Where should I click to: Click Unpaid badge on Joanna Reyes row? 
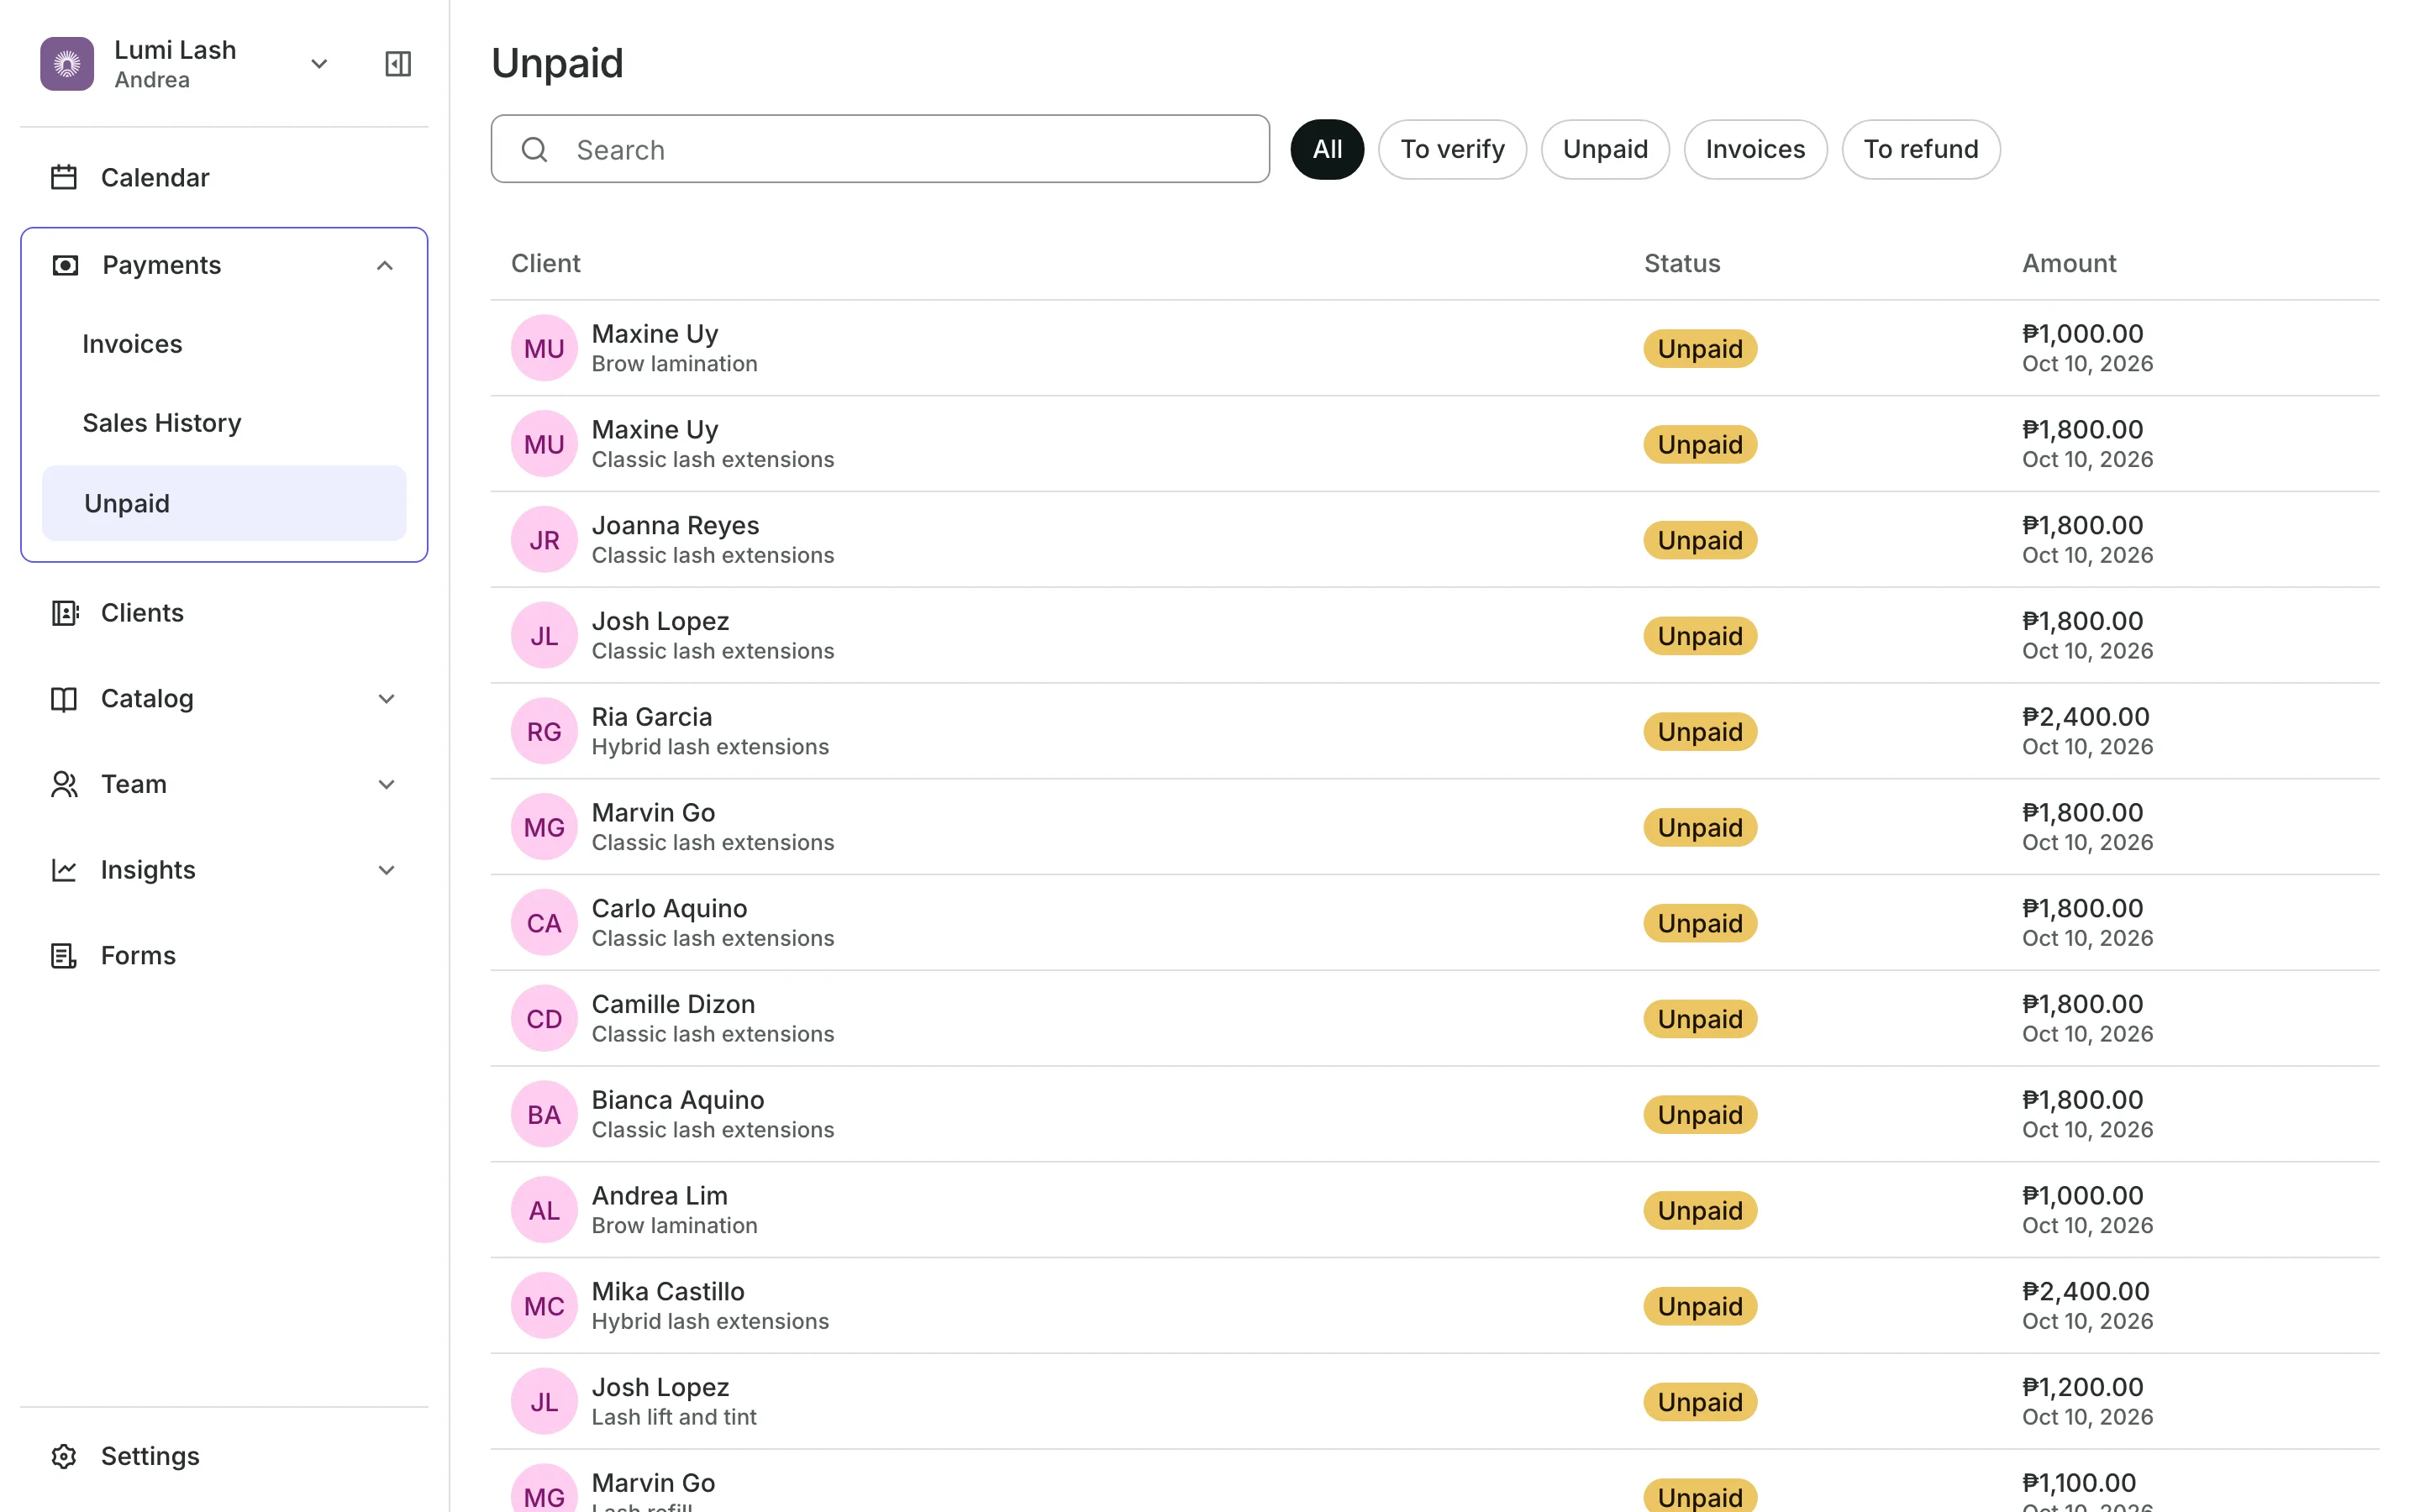click(x=1700, y=540)
